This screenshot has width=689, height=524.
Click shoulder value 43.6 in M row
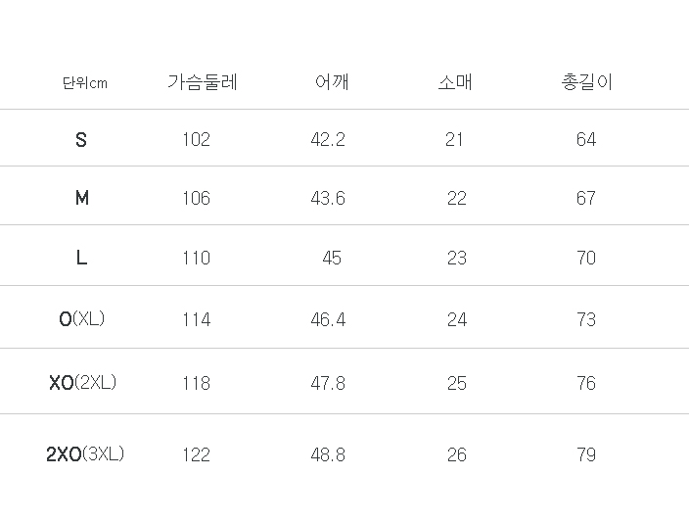tap(328, 199)
